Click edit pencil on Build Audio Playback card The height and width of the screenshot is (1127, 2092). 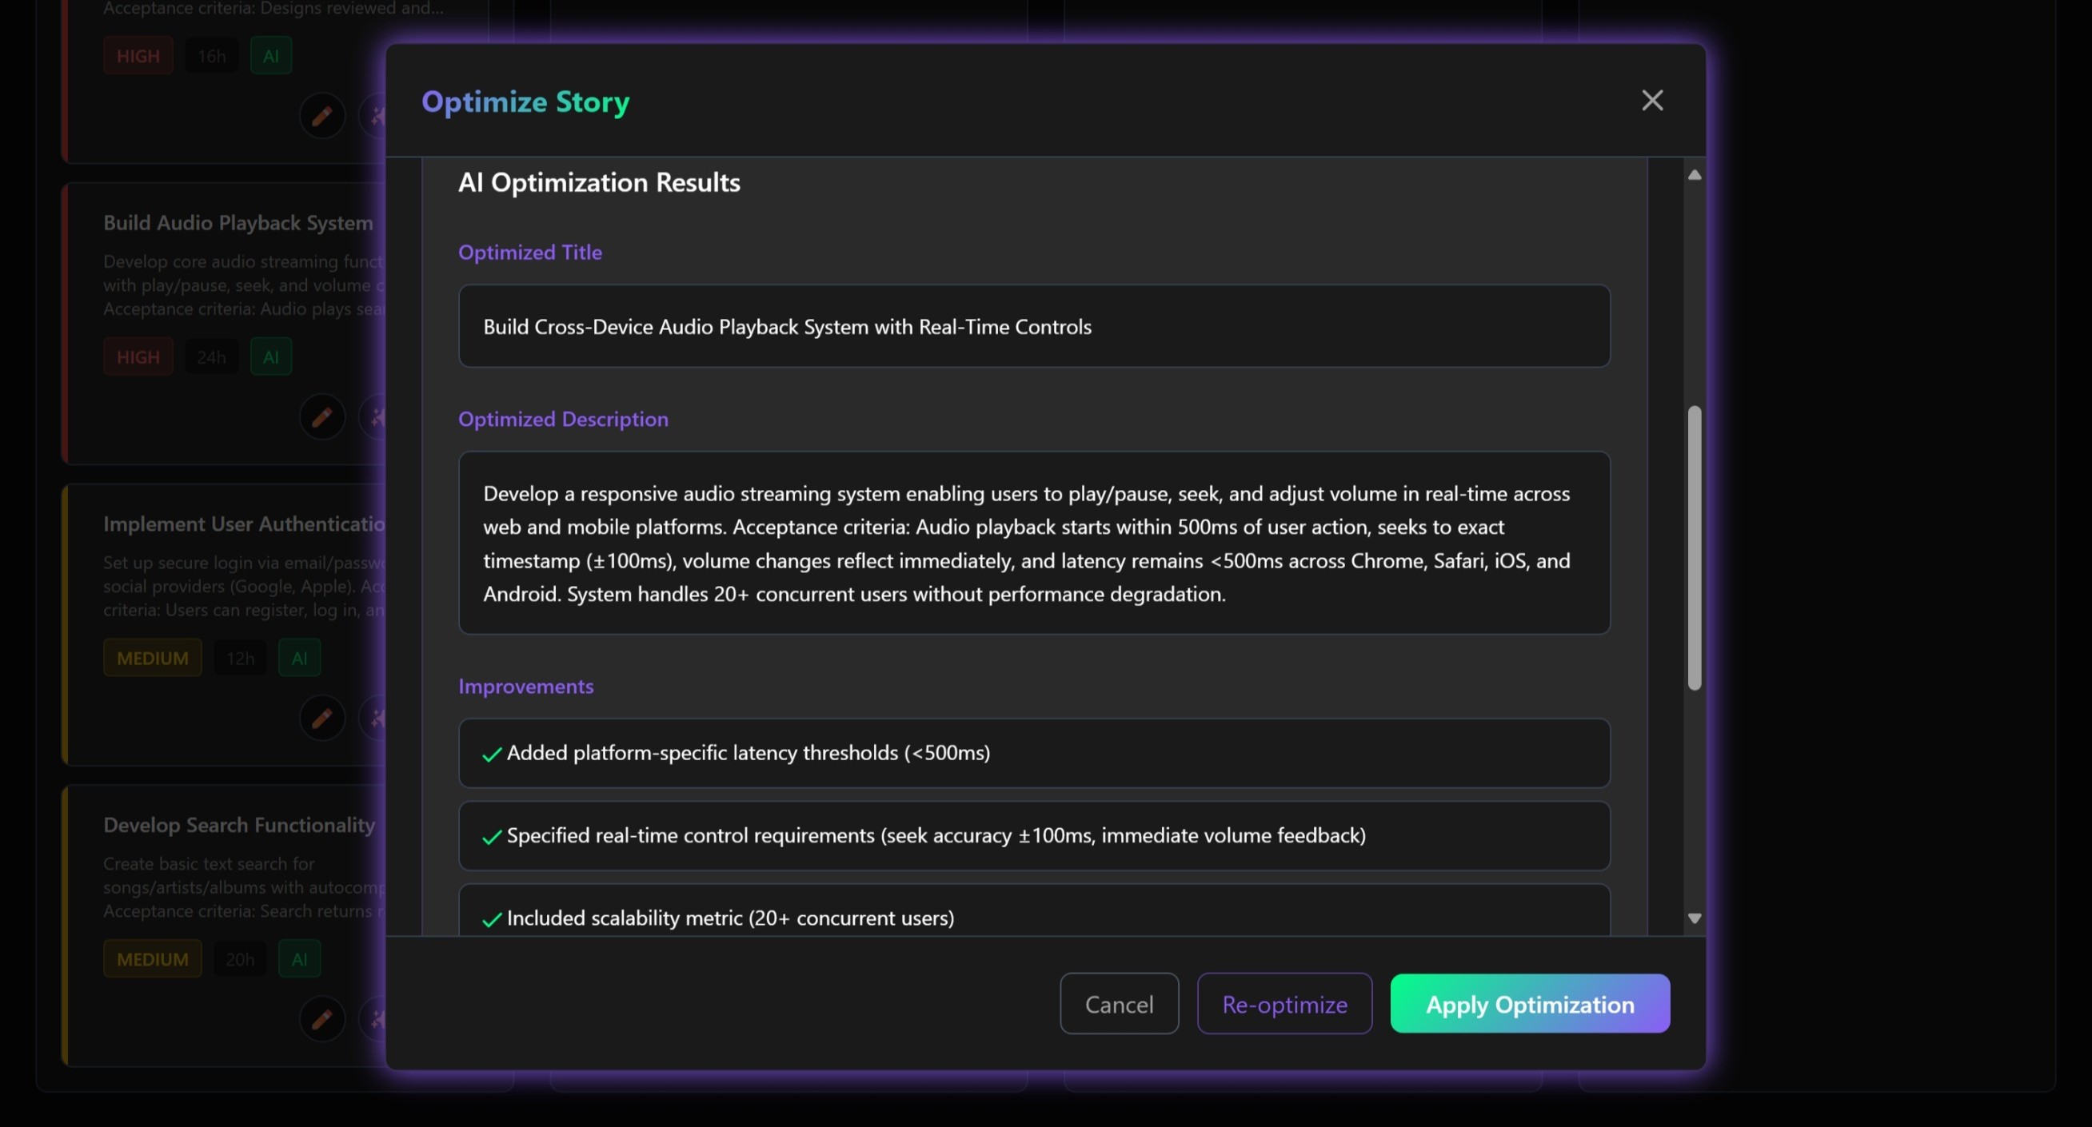[x=321, y=416]
